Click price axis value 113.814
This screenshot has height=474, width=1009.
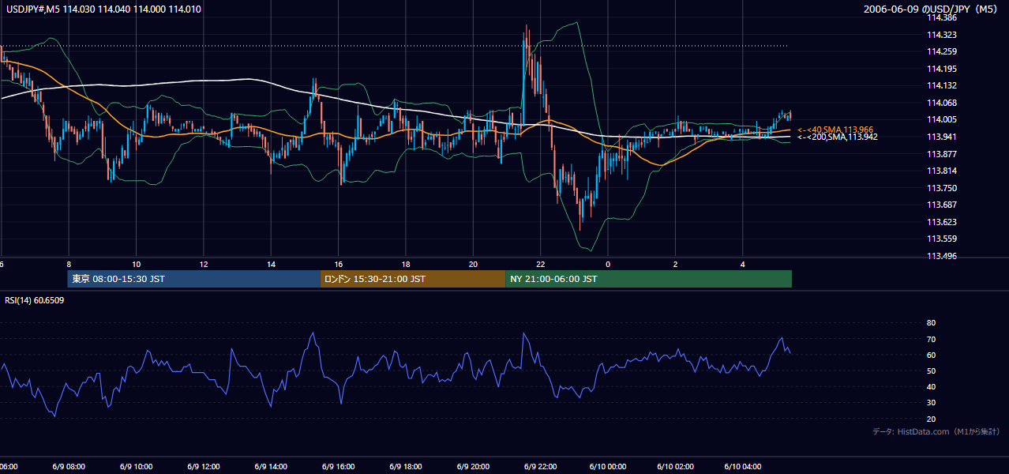point(940,171)
